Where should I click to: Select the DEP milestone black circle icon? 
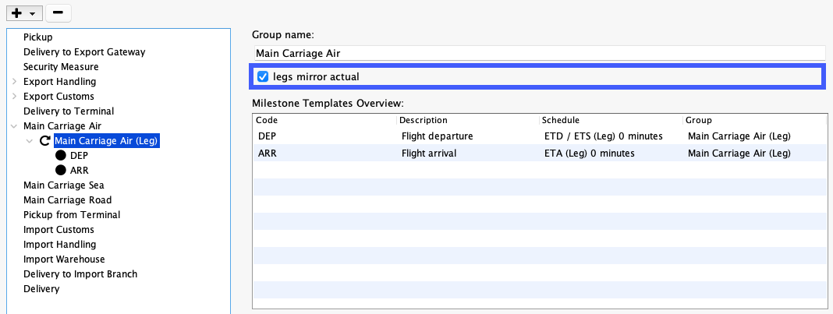(61, 155)
